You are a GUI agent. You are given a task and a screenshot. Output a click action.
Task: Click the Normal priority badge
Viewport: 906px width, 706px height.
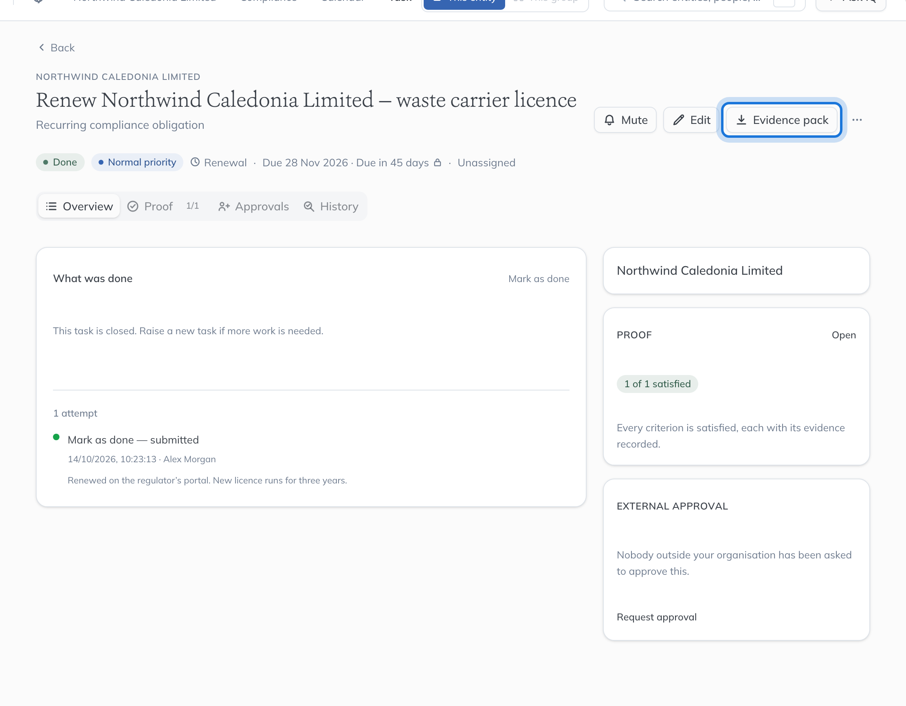coord(137,162)
